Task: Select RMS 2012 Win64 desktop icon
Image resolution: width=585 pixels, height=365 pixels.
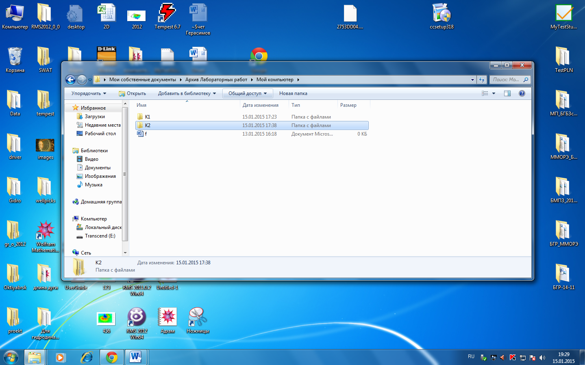Action: point(137,323)
